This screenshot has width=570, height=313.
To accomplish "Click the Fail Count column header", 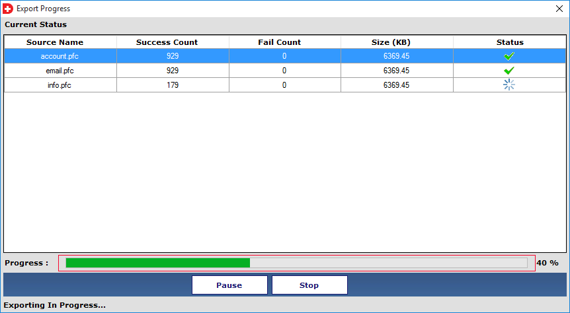I will [280, 42].
